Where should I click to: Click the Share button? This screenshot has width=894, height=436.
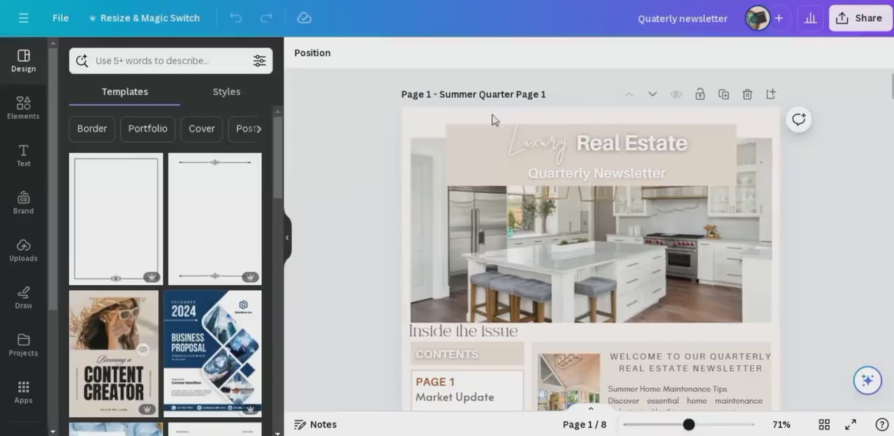pos(860,17)
